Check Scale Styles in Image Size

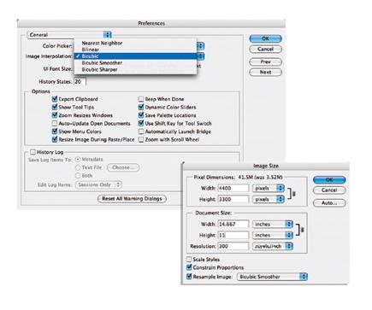click(x=189, y=260)
